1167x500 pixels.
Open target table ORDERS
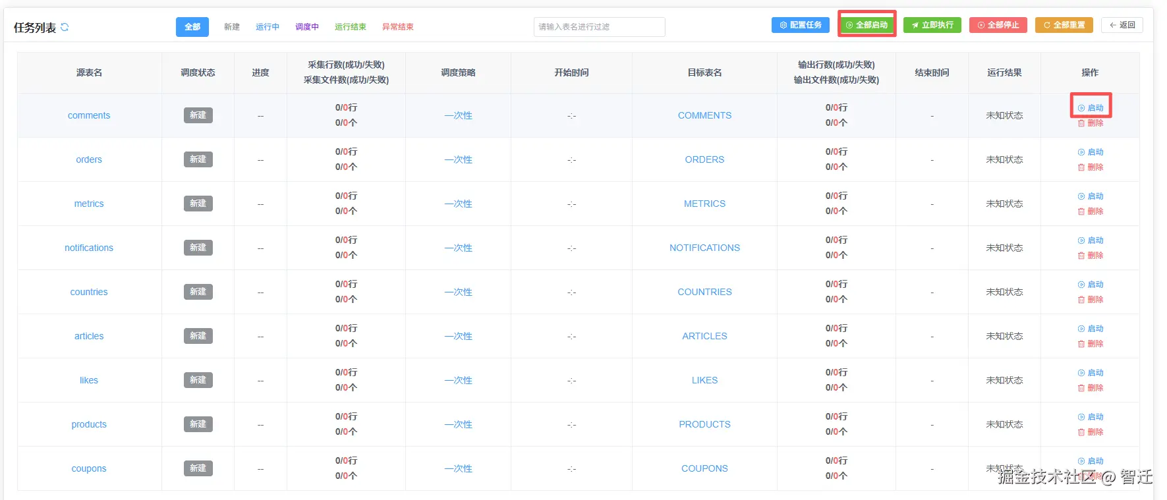(x=704, y=159)
